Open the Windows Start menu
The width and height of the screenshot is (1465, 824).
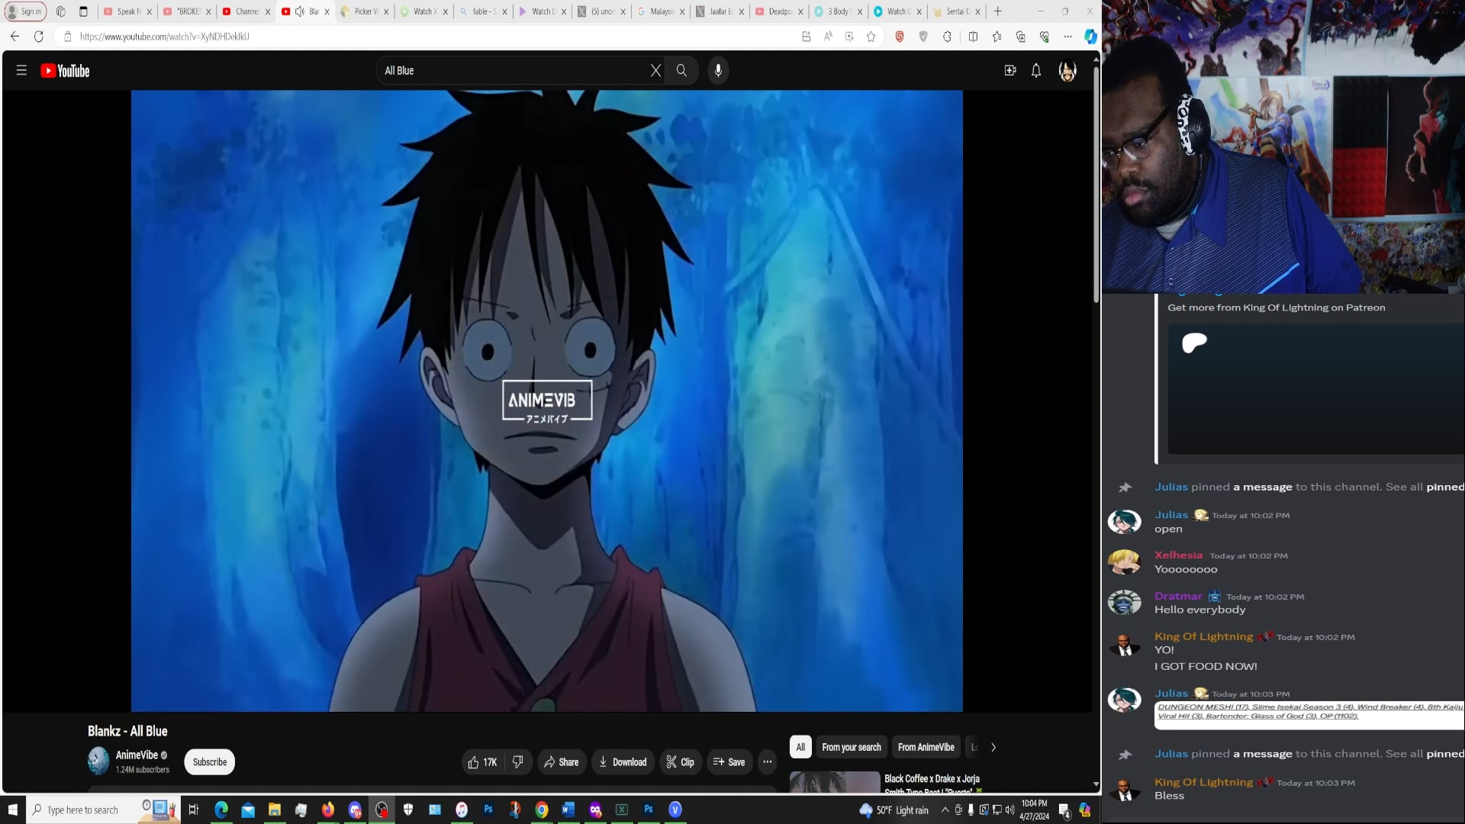(x=13, y=810)
